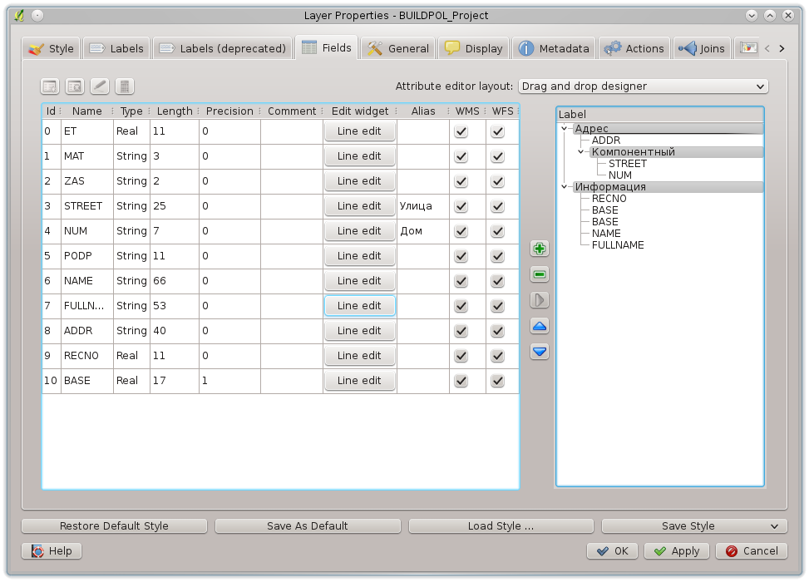Click the green plus add button
Image resolution: width=809 pixels, height=582 pixels.
(x=540, y=249)
